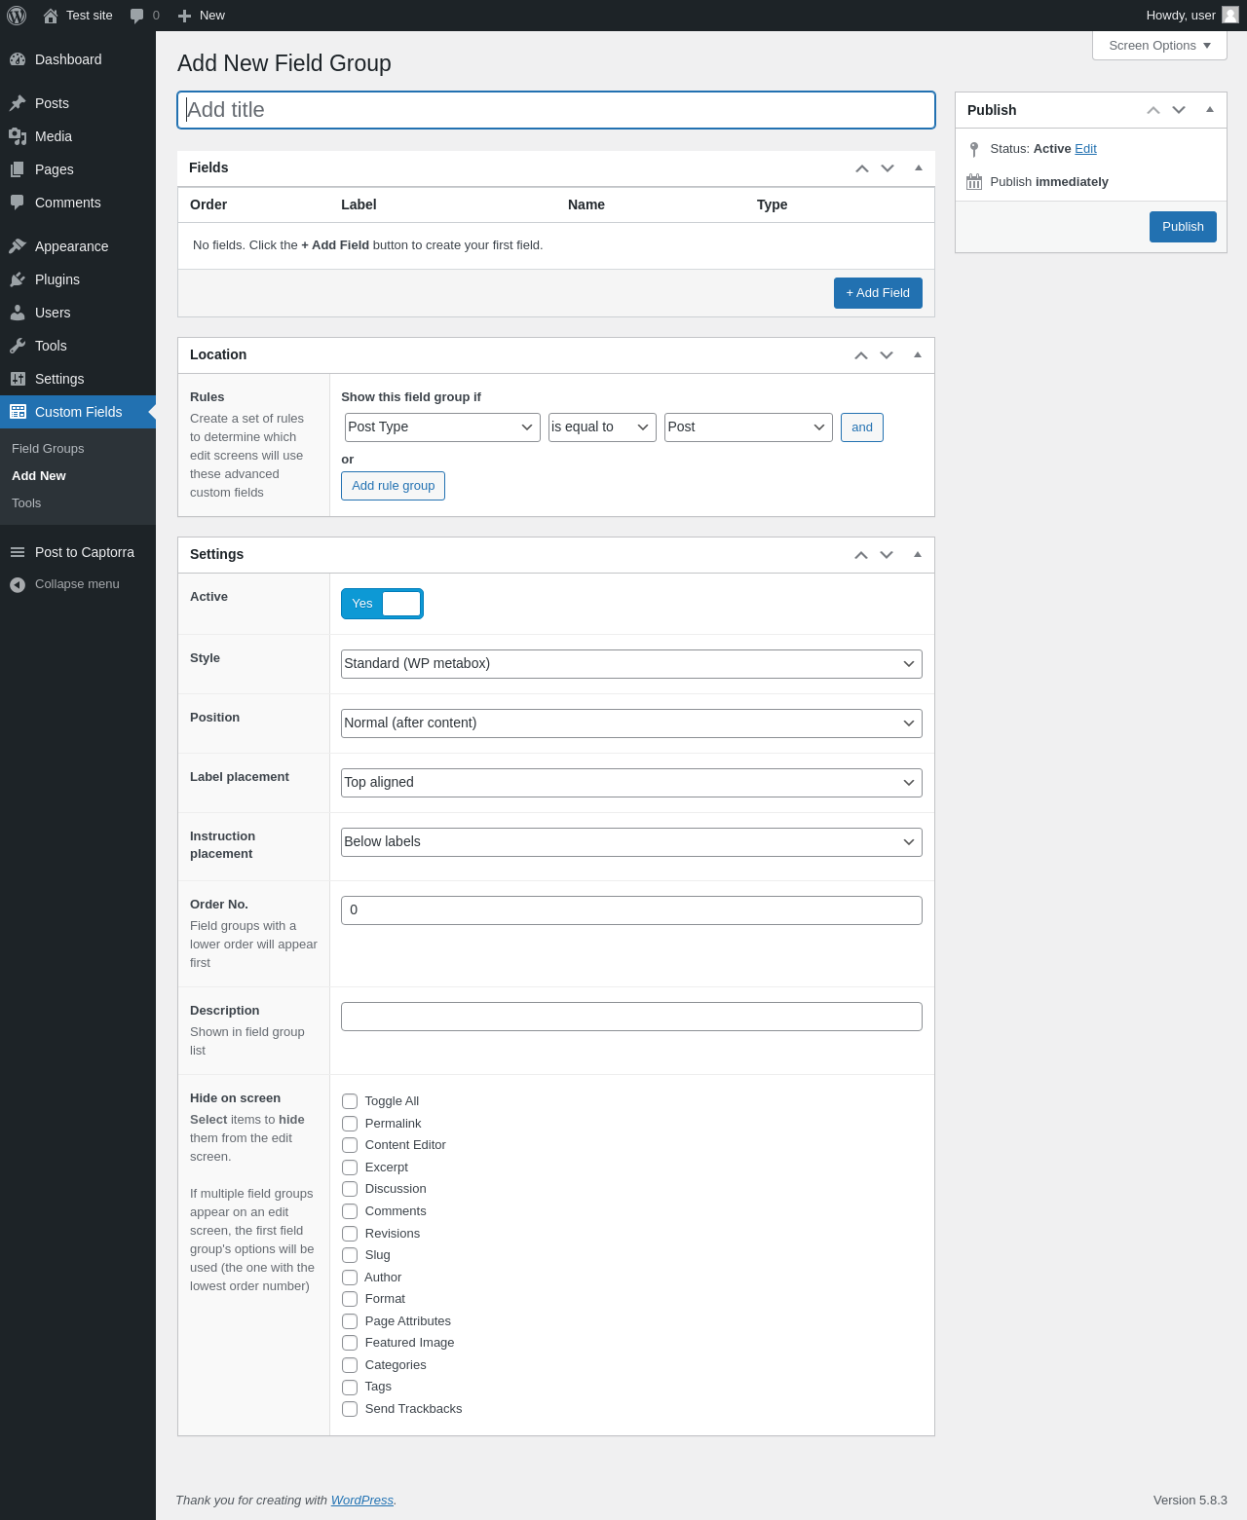Click the Add rule group button
The image size is (1247, 1520).
[x=393, y=486]
